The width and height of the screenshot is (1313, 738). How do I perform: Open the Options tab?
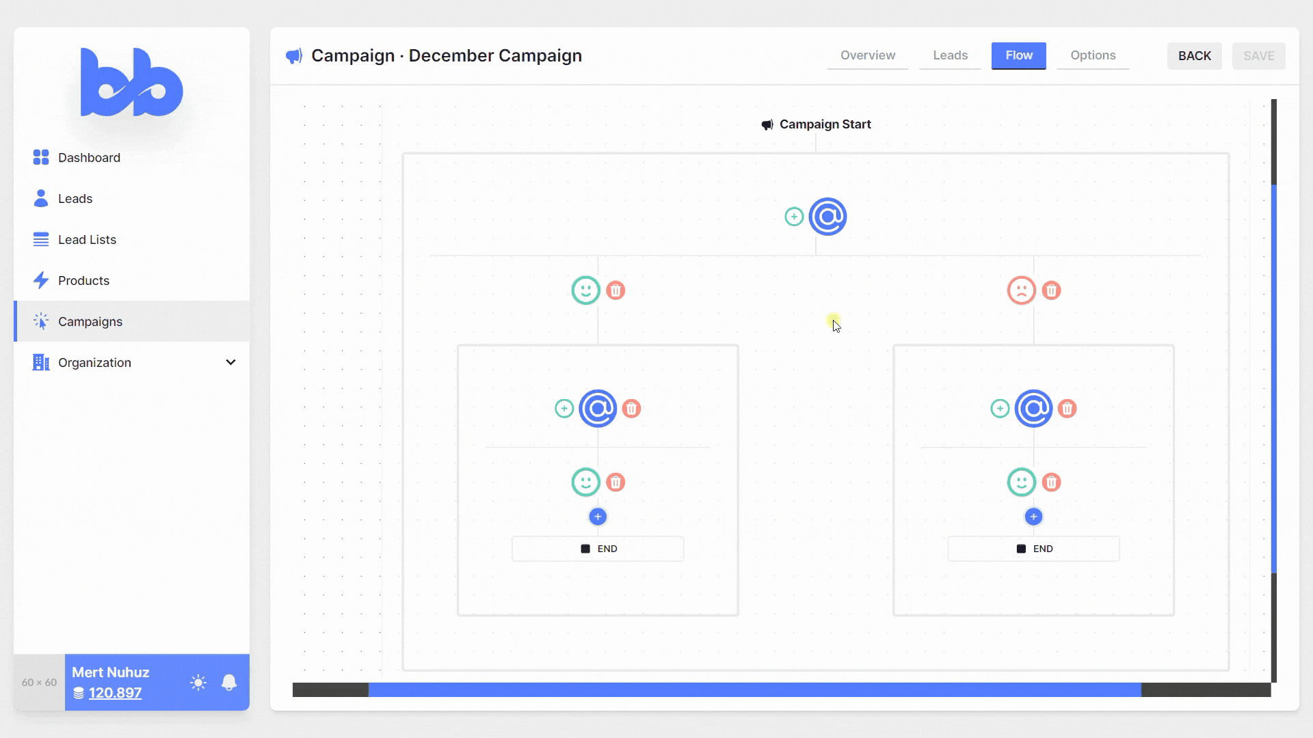point(1092,55)
